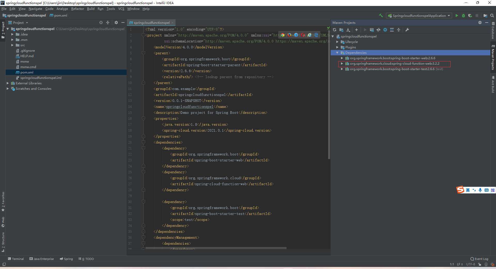Open pom.xml in Chrome browser
Screen dimensions: 496x269
(x=283, y=35)
